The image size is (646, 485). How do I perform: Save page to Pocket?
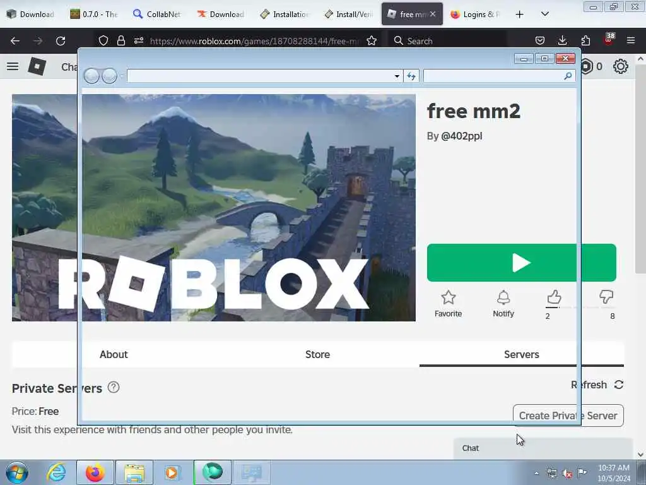(x=540, y=40)
